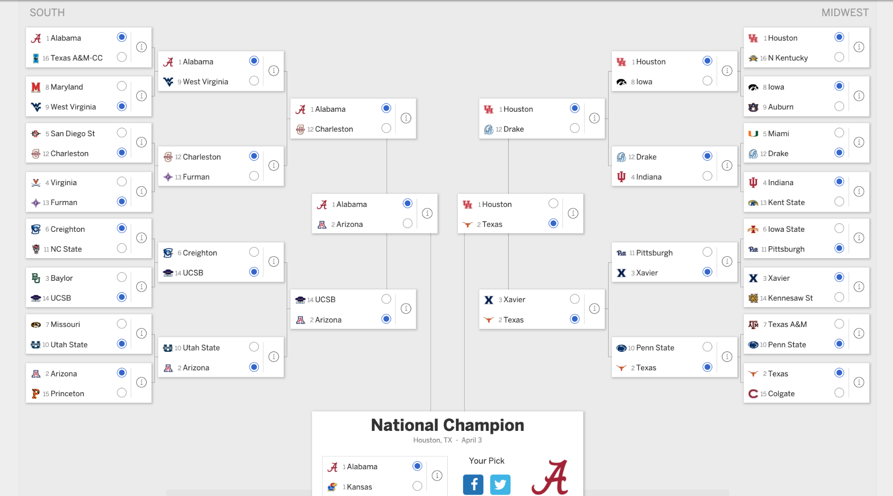Pick Houston over Texas in Midwest final
The image size is (893, 496).
[x=553, y=204]
